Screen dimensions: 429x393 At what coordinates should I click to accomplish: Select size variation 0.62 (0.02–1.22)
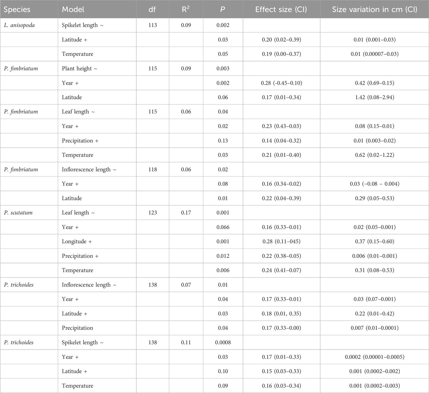pos(374,155)
